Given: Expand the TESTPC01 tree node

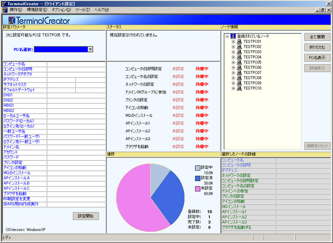Looking at the screenshot, I should click(x=233, y=42).
